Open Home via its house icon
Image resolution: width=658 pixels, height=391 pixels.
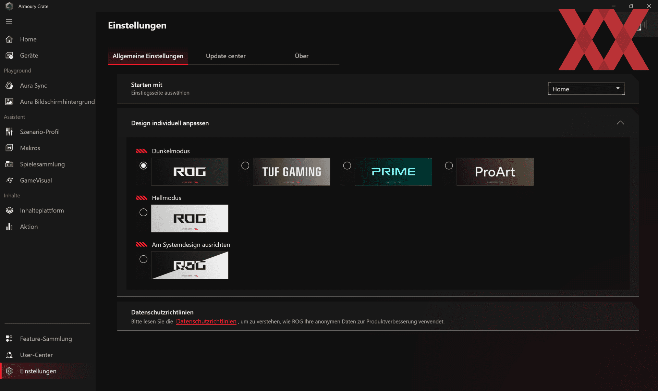coord(9,39)
